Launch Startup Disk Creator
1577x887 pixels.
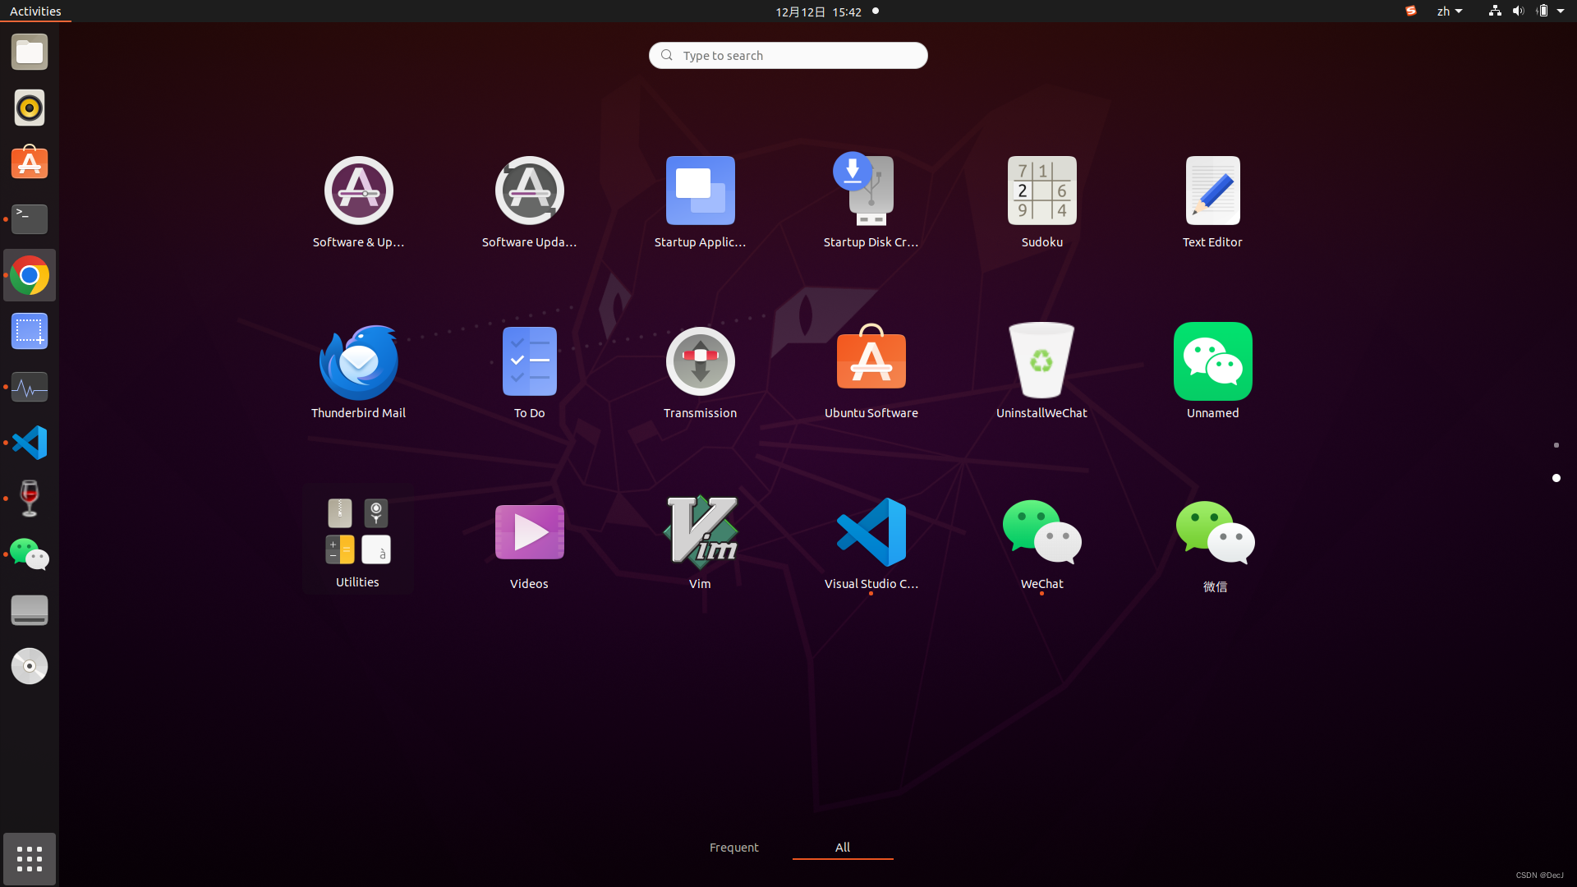point(871,202)
